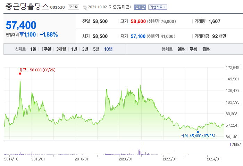The image size is (243, 166).
Task: Click the 172,645 y-axis label
Action: 233,68
